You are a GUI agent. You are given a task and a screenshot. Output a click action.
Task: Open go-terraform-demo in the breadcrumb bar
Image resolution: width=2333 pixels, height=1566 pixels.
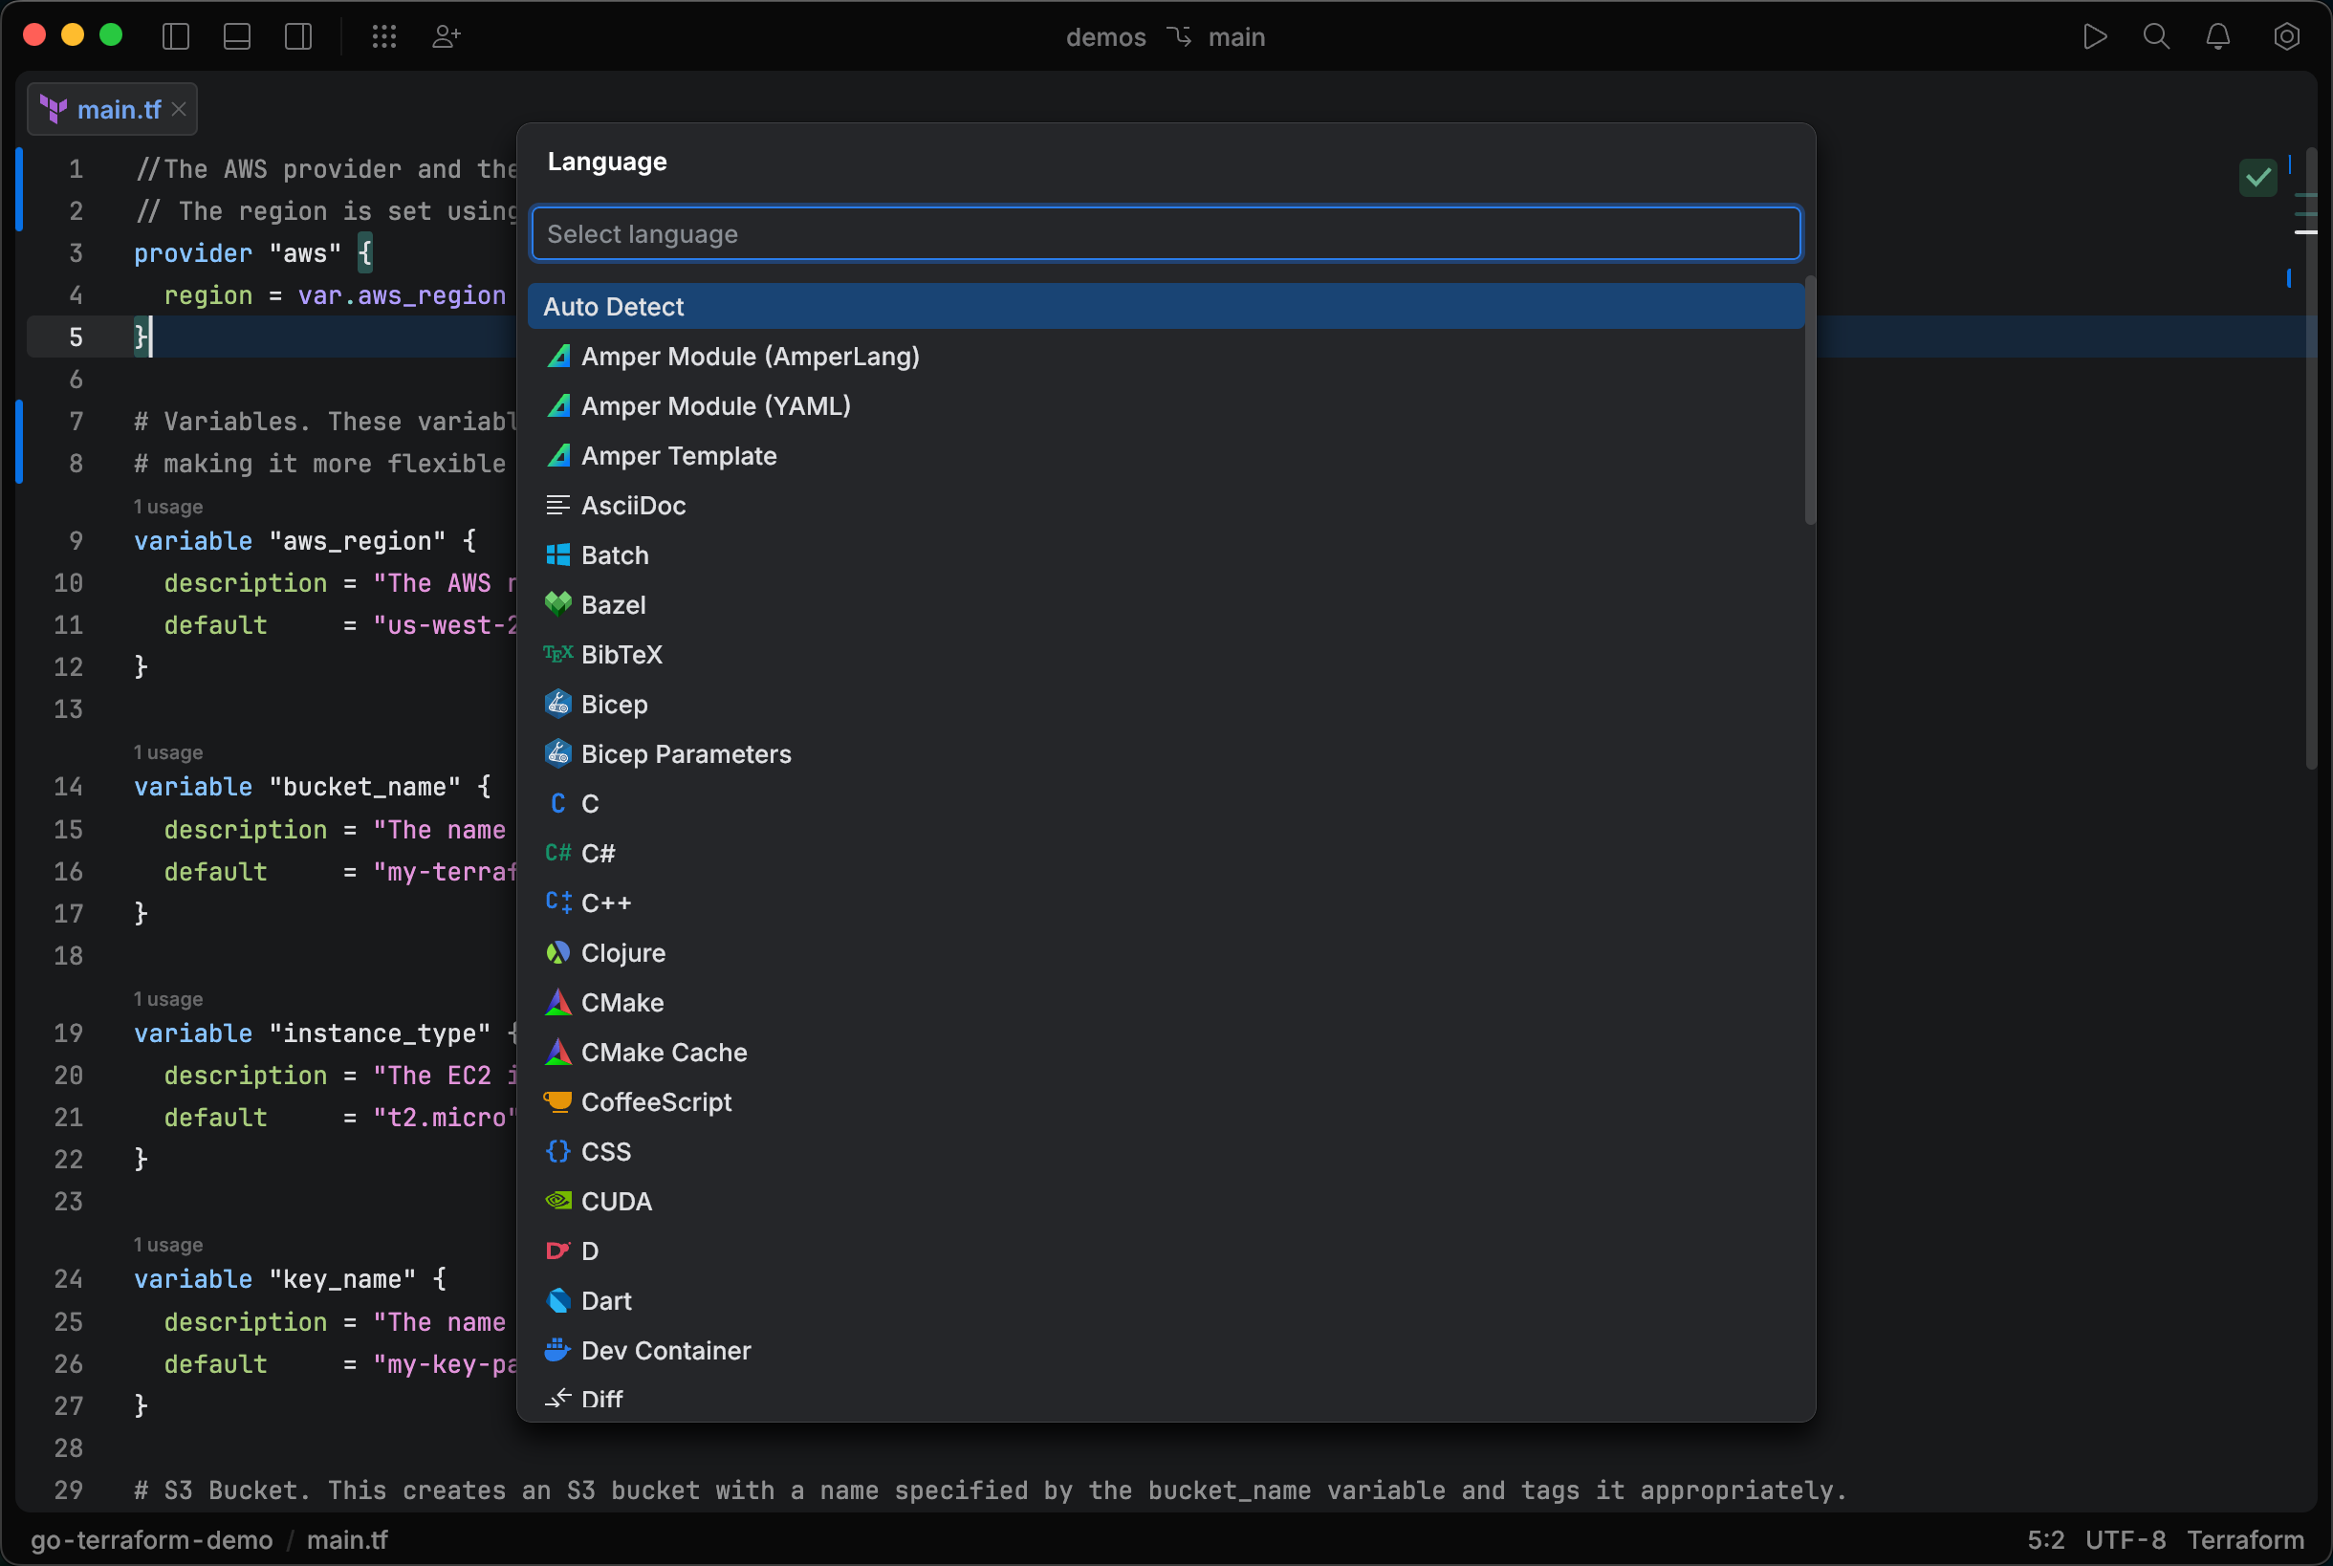click(152, 1539)
